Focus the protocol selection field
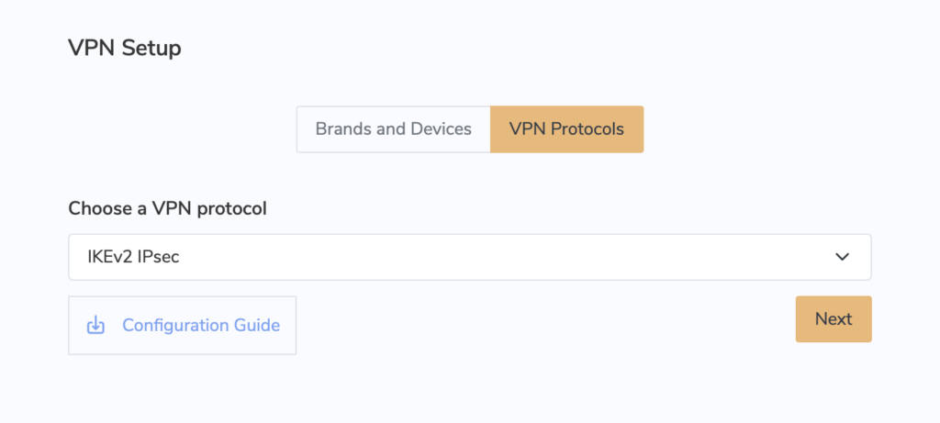940x423 pixels. point(469,257)
